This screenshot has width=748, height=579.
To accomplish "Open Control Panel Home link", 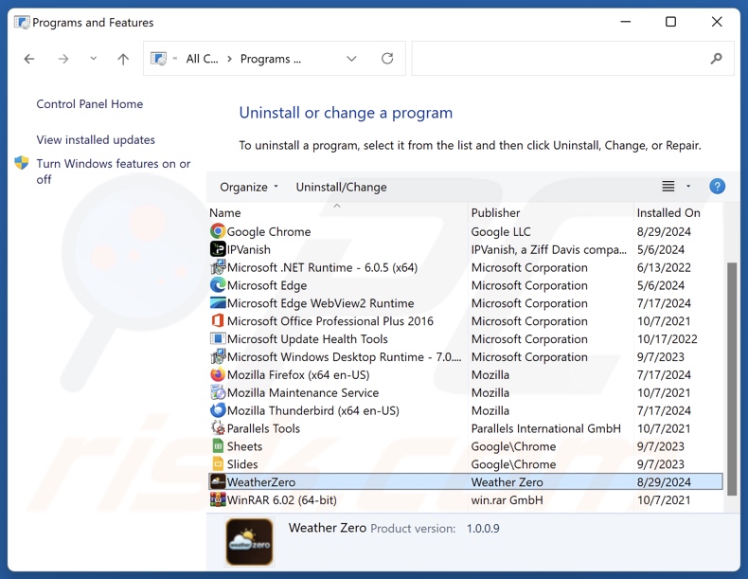I will pos(90,104).
